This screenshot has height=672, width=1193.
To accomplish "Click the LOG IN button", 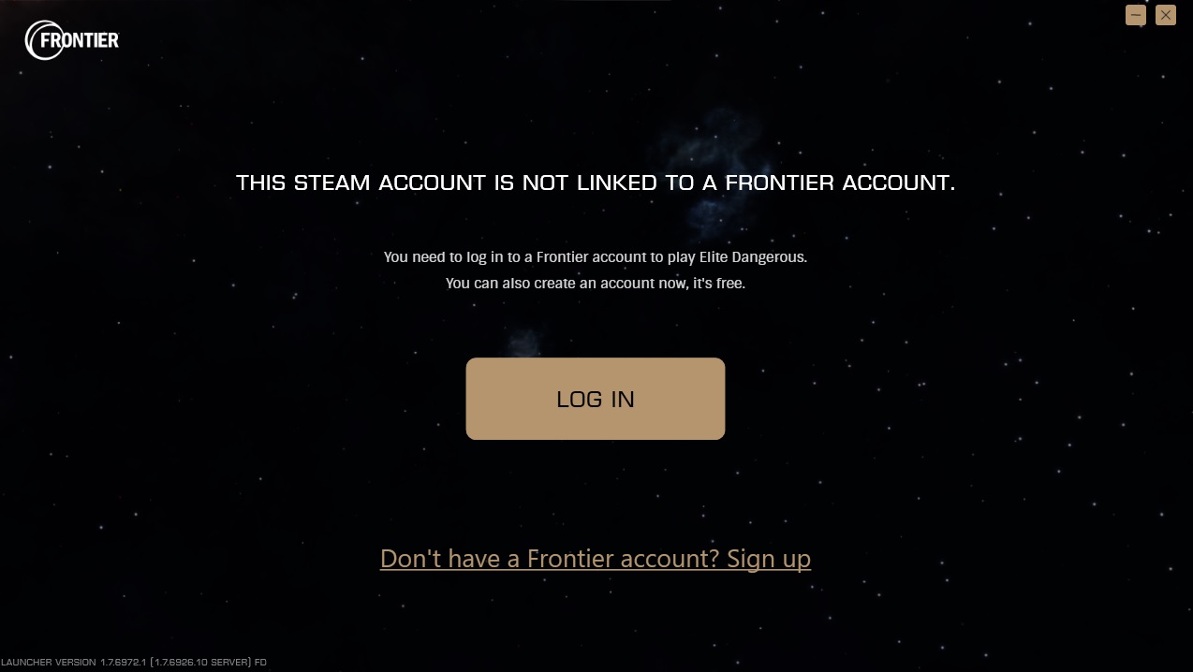I will pos(596,399).
